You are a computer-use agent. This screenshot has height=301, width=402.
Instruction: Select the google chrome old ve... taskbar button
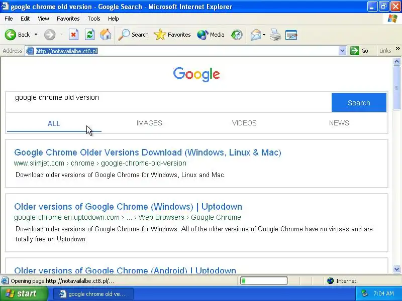(93, 294)
